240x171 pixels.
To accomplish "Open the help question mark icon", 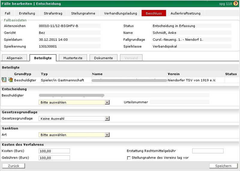I will click(x=236, y=3).
